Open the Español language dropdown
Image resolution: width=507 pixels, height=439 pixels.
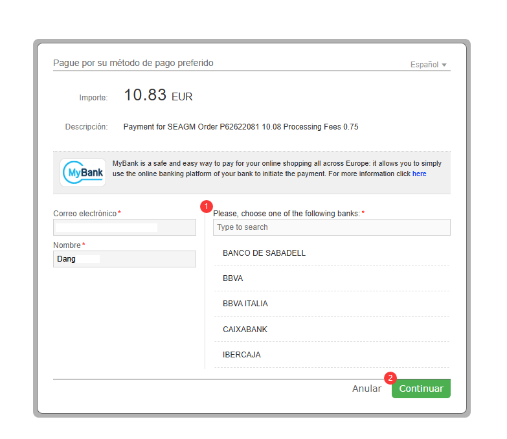(x=428, y=65)
